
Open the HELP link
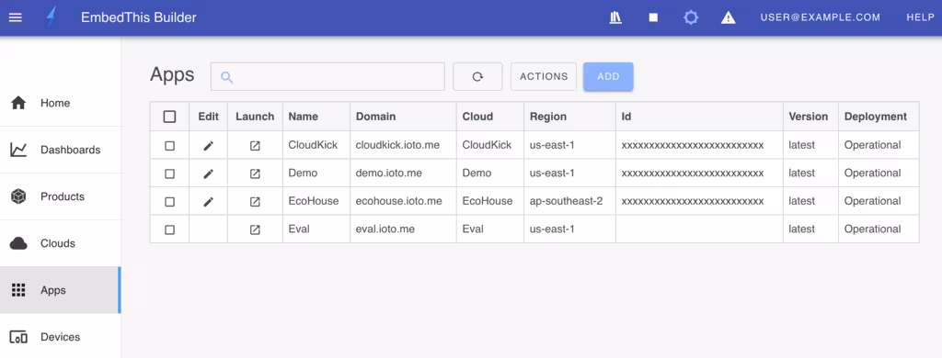coord(920,17)
